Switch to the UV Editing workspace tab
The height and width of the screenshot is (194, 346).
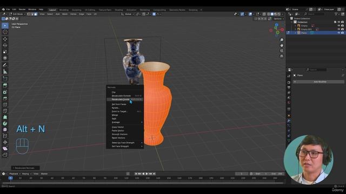[90, 10]
